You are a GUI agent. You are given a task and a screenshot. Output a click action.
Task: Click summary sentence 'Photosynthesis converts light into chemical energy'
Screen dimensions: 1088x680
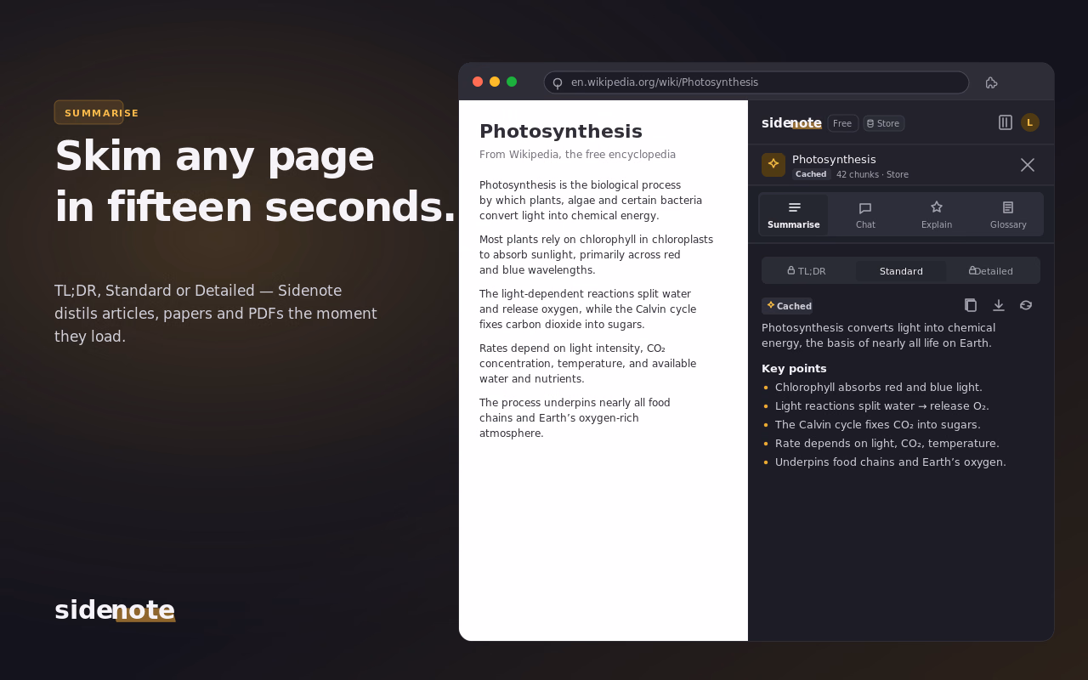878,335
